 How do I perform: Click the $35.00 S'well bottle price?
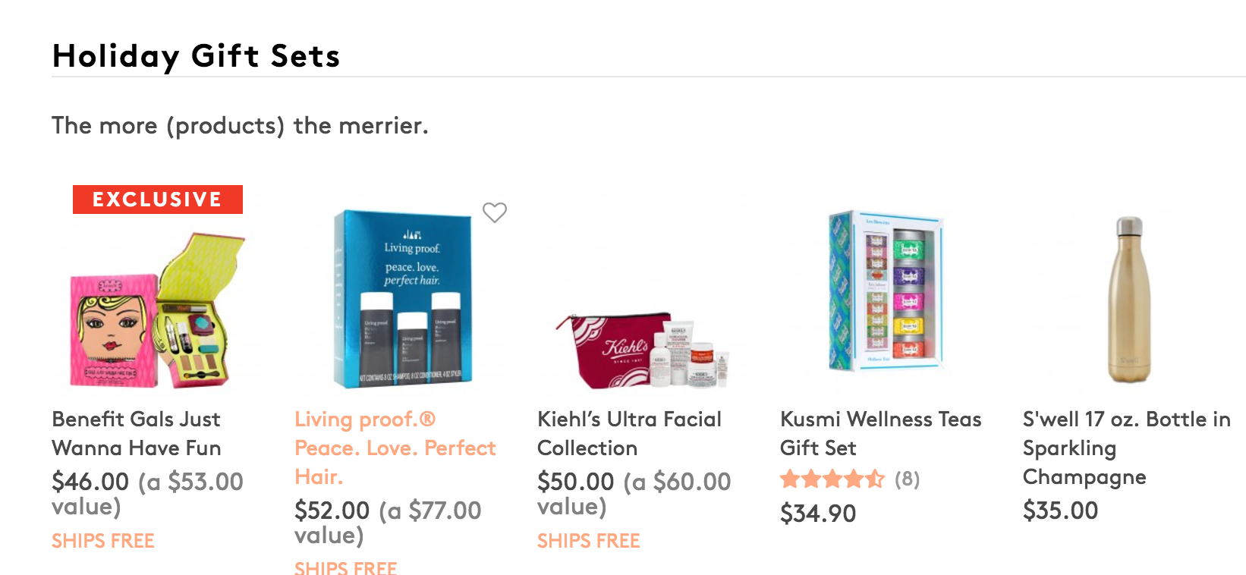[1060, 511]
